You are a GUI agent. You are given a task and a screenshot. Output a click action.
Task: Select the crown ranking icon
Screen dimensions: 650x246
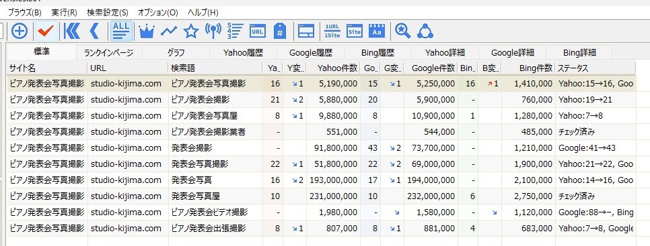(146, 31)
